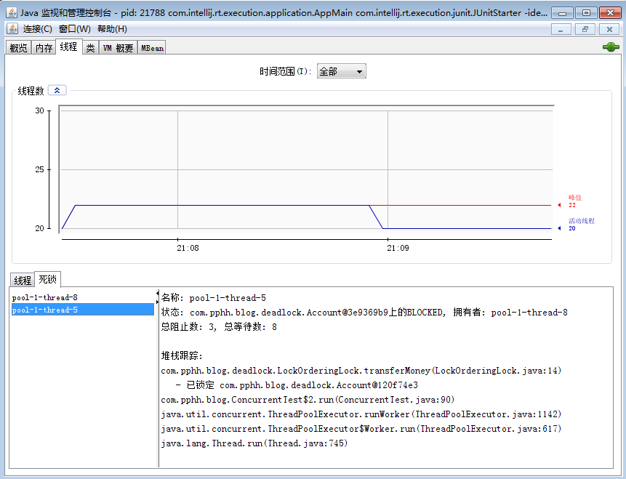This screenshot has width=626, height=479.
Task: Click the 21:09 time axis label
Action: (398, 248)
